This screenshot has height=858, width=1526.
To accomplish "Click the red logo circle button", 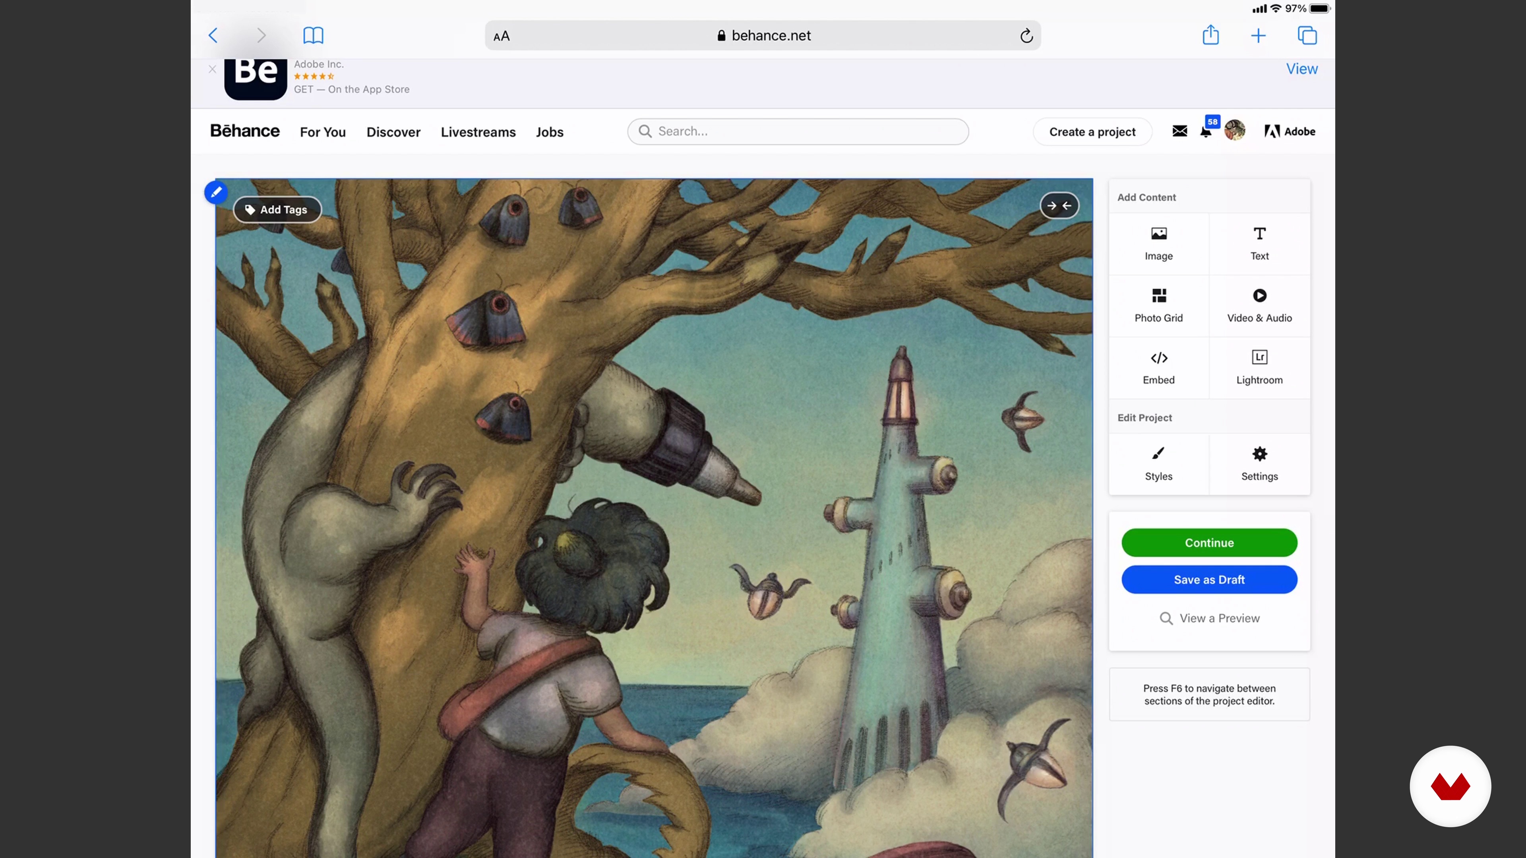I will (x=1450, y=786).
